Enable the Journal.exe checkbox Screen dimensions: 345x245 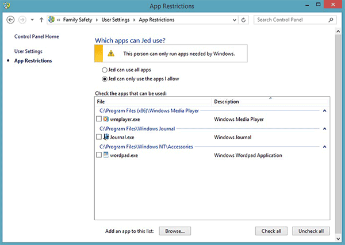point(99,137)
